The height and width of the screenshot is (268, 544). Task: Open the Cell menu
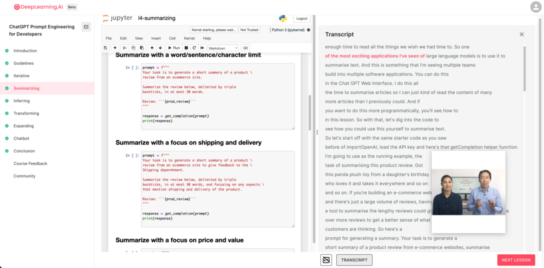172,38
